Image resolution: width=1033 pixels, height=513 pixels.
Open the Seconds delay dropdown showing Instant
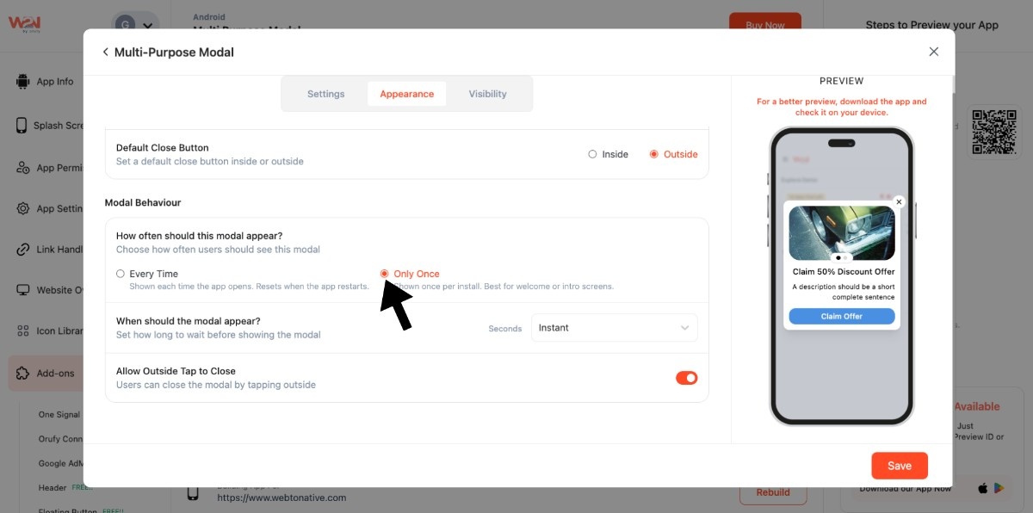[614, 328]
